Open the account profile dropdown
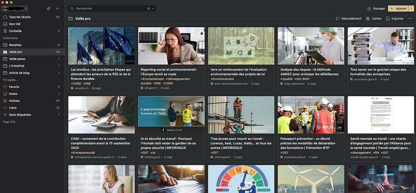This screenshot has height=193, width=416. click(x=14, y=9)
